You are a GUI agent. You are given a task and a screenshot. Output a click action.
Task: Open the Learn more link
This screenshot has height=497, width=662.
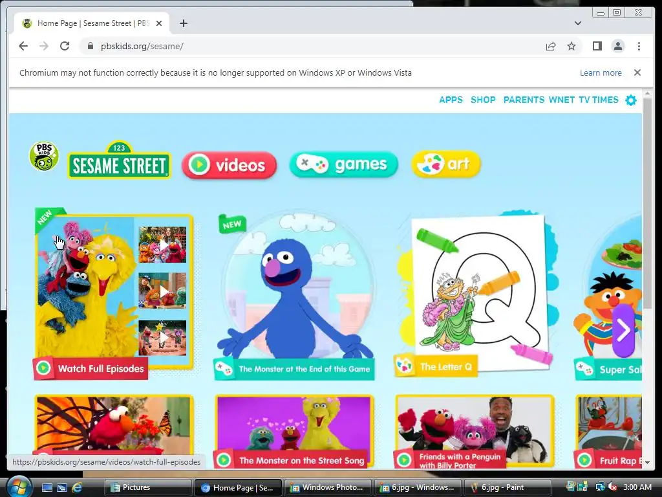pos(601,72)
